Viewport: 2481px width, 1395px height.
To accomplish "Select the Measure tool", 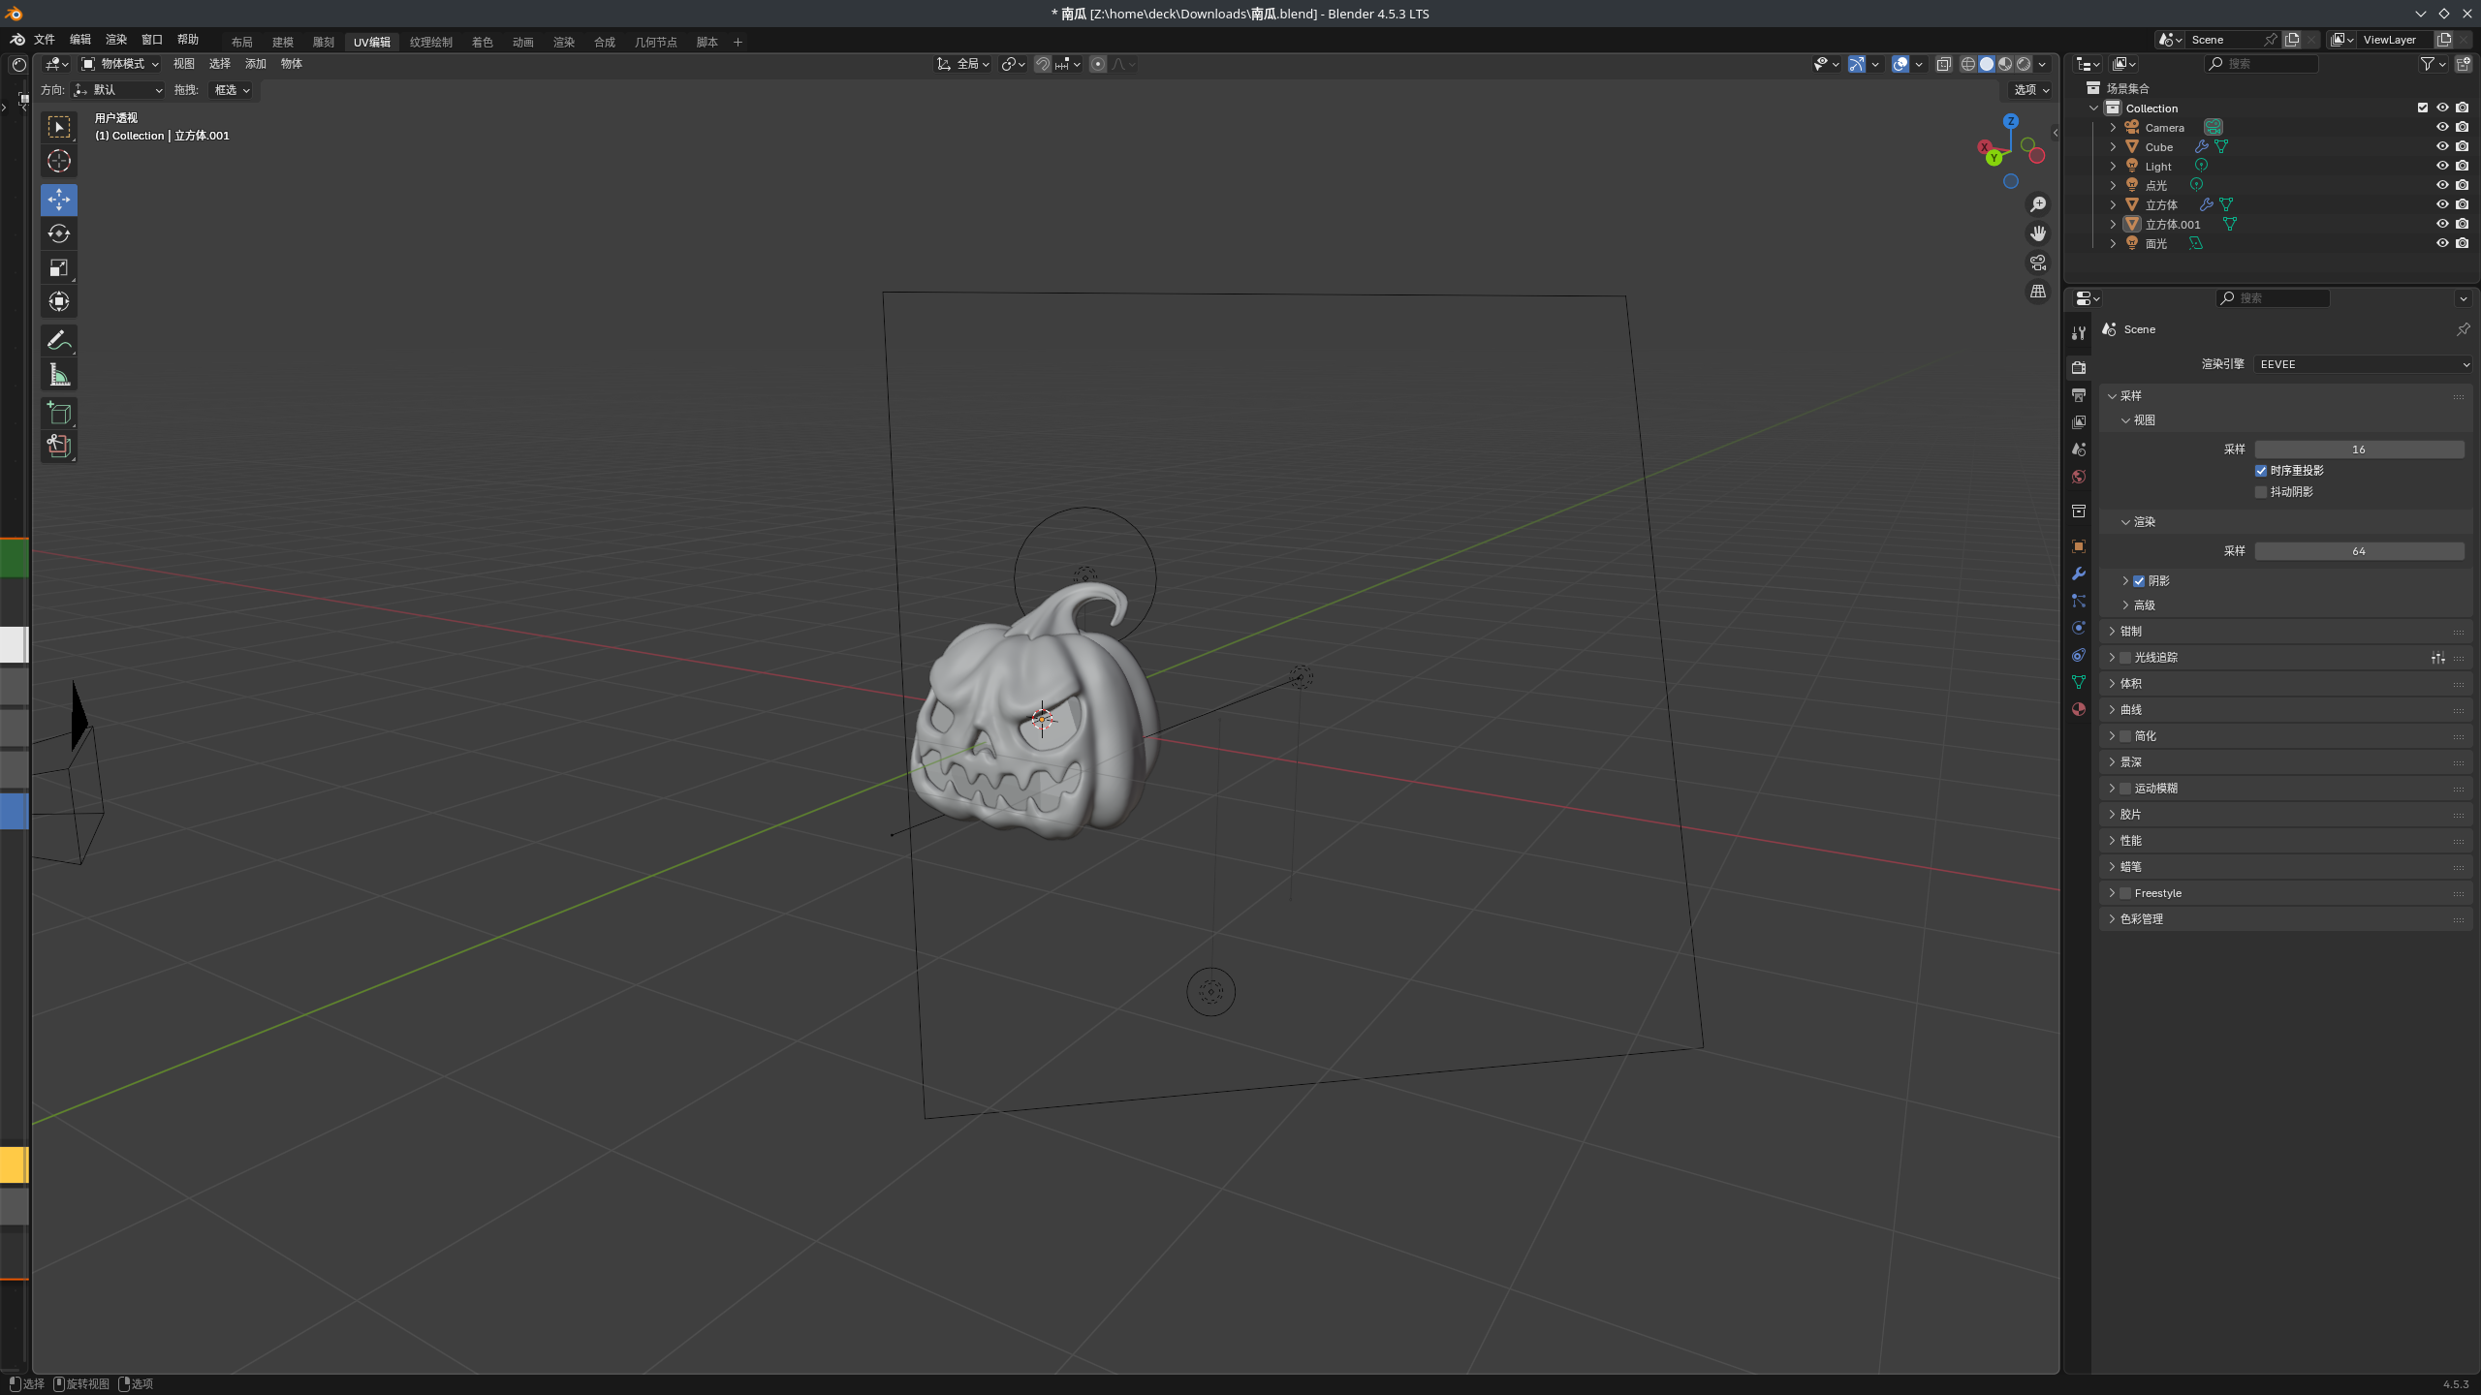I will 59,375.
